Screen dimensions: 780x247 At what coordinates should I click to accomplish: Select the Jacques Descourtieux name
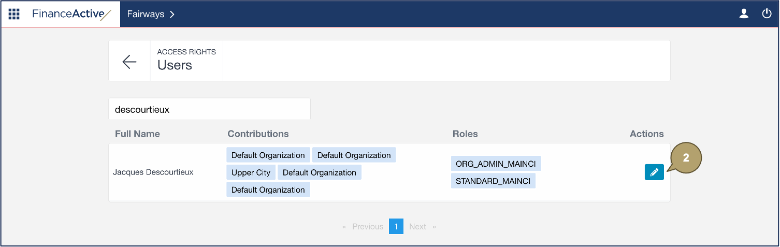[x=153, y=172]
